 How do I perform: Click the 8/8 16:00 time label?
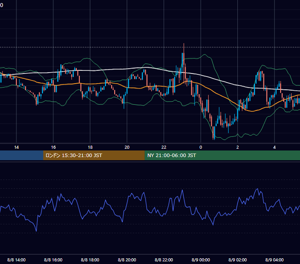click(53, 260)
